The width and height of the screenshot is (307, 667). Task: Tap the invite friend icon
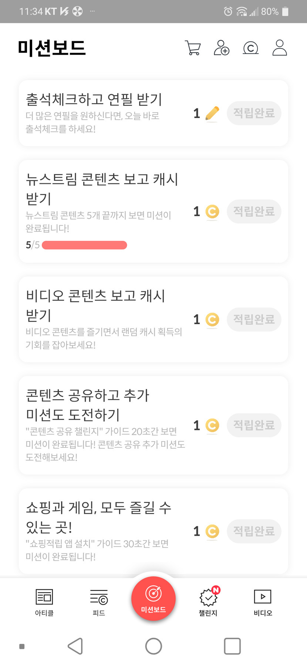222,48
